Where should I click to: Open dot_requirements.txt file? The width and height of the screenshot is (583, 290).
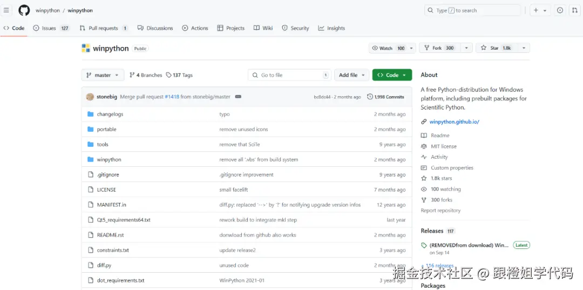tap(120, 280)
